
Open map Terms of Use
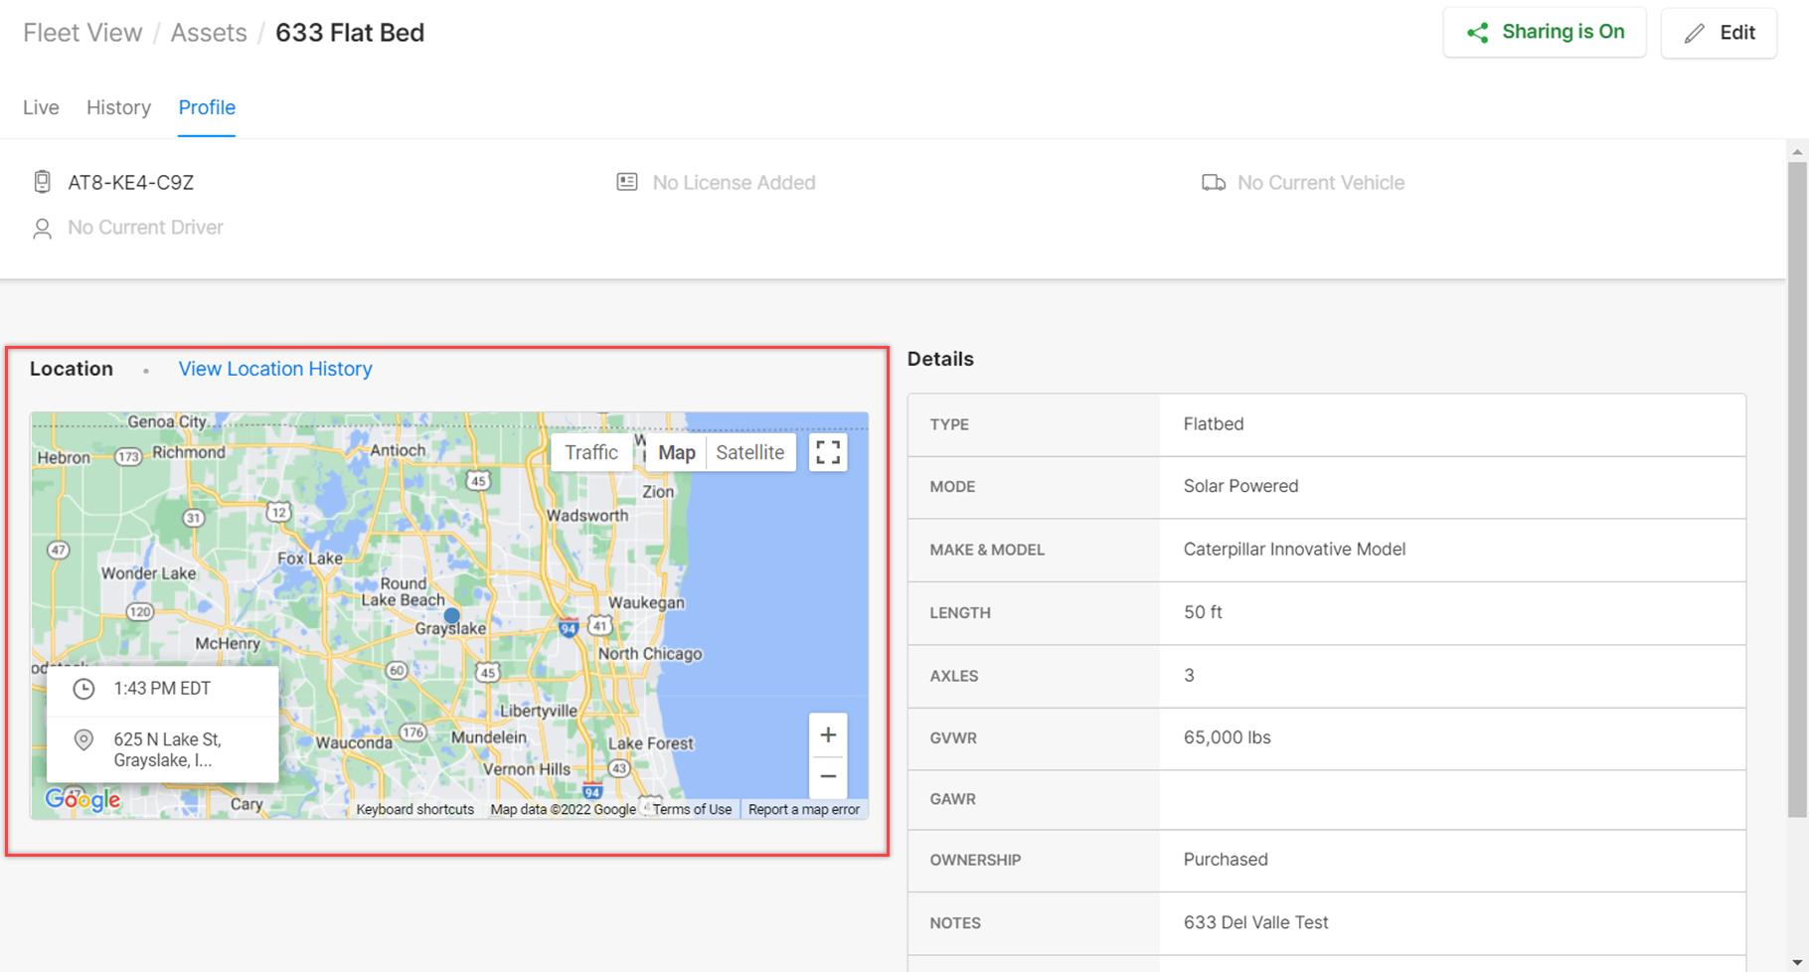(x=692, y=809)
